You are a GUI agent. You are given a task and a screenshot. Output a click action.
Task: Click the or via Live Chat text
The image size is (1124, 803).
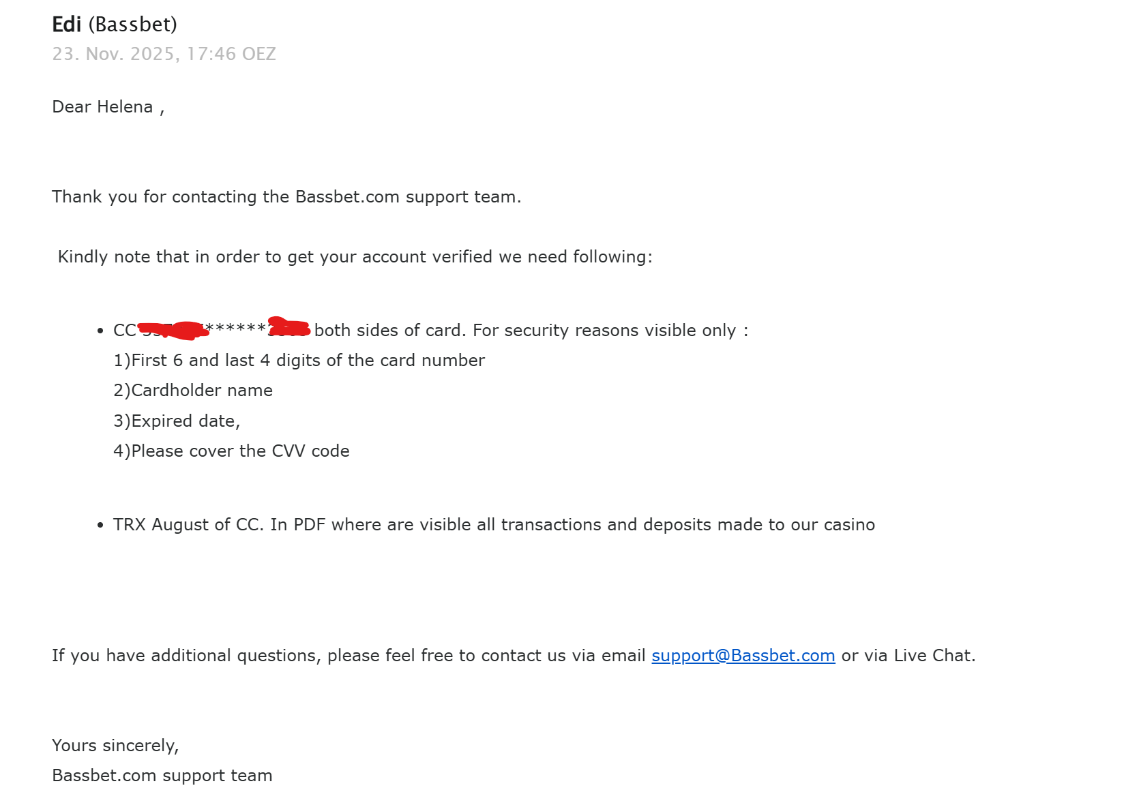click(x=908, y=656)
